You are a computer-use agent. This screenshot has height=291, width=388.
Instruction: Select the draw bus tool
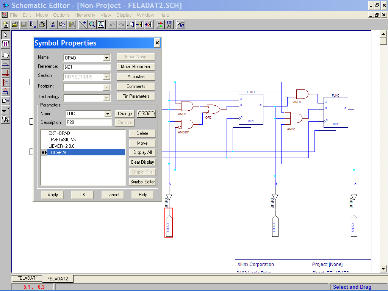pos(5,73)
